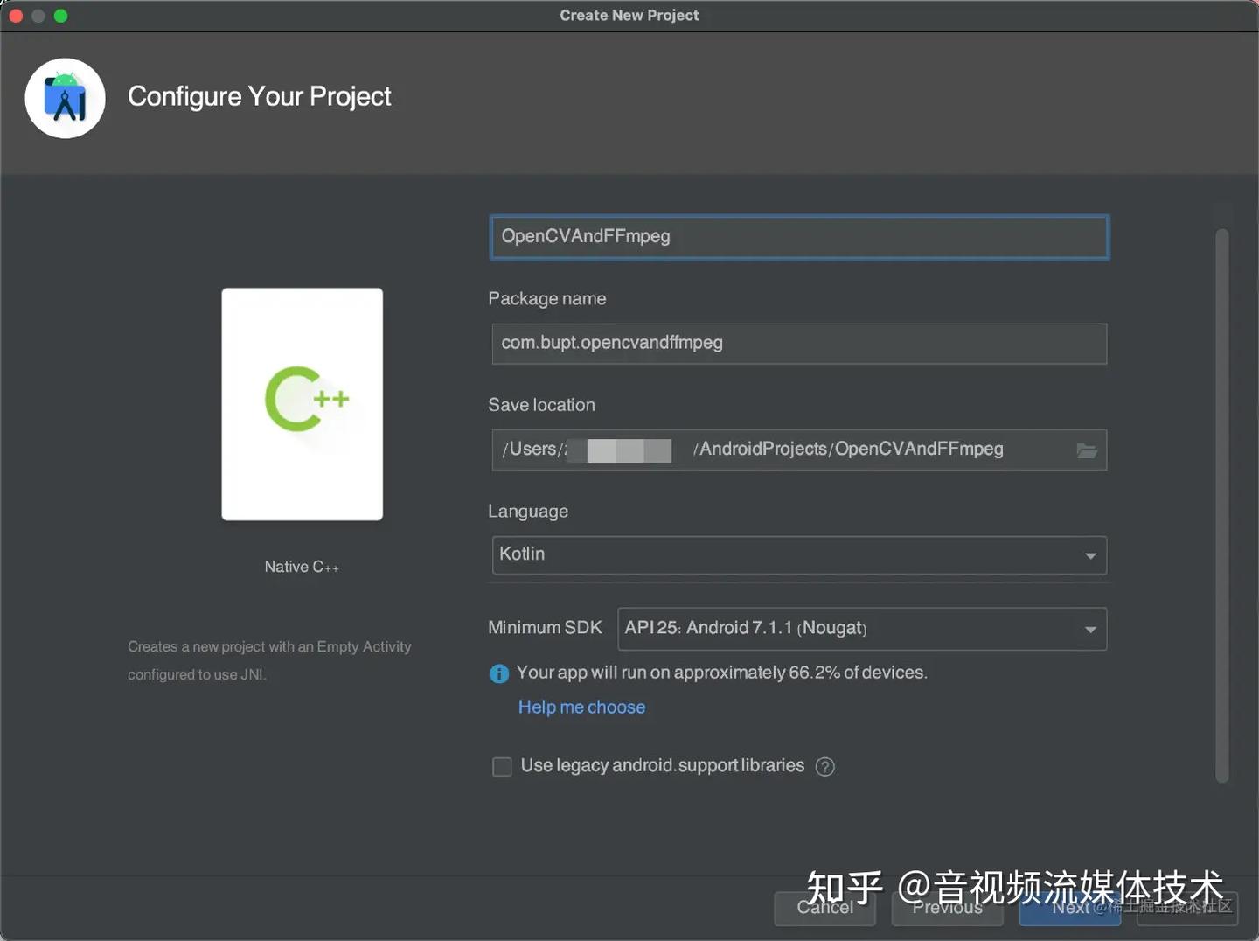Click the Next button
The height and width of the screenshot is (941, 1259).
[x=1068, y=908]
